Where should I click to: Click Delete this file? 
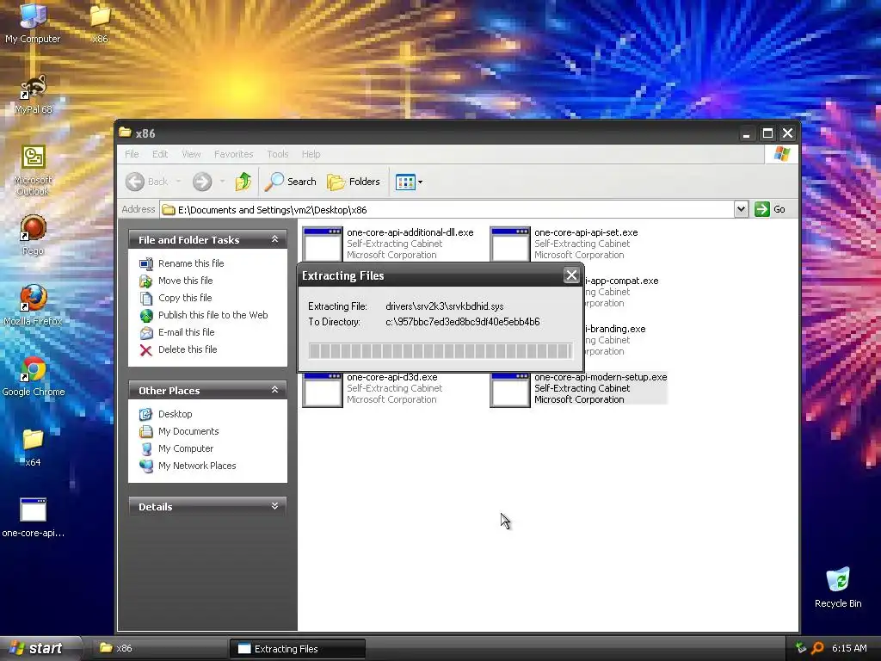[x=178, y=349]
